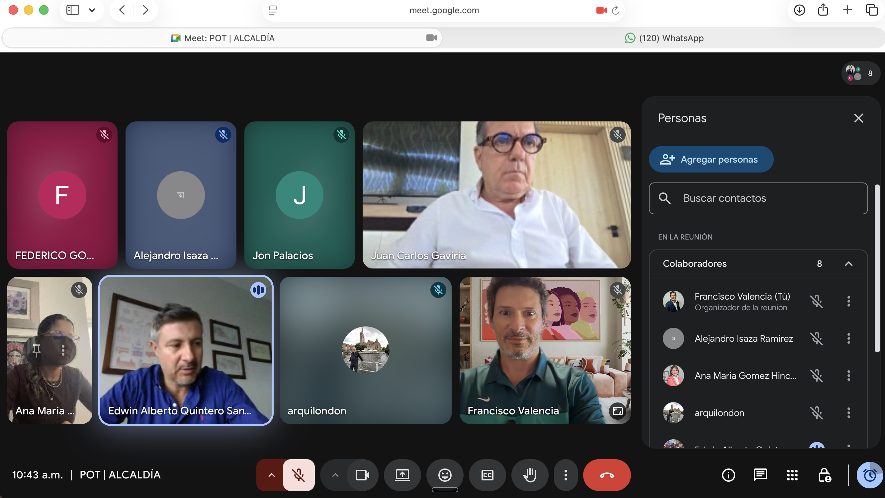Screen dimensions: 885x498
Task: Go back in Safari
Action: (122, 10)
